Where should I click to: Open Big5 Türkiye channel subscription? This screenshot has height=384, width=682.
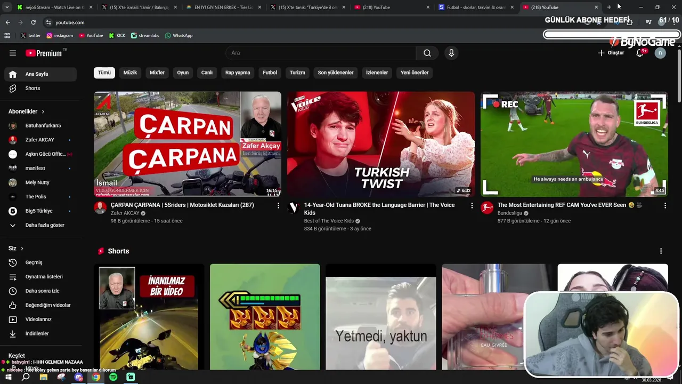pyautogui.click(x=40, y=211)
